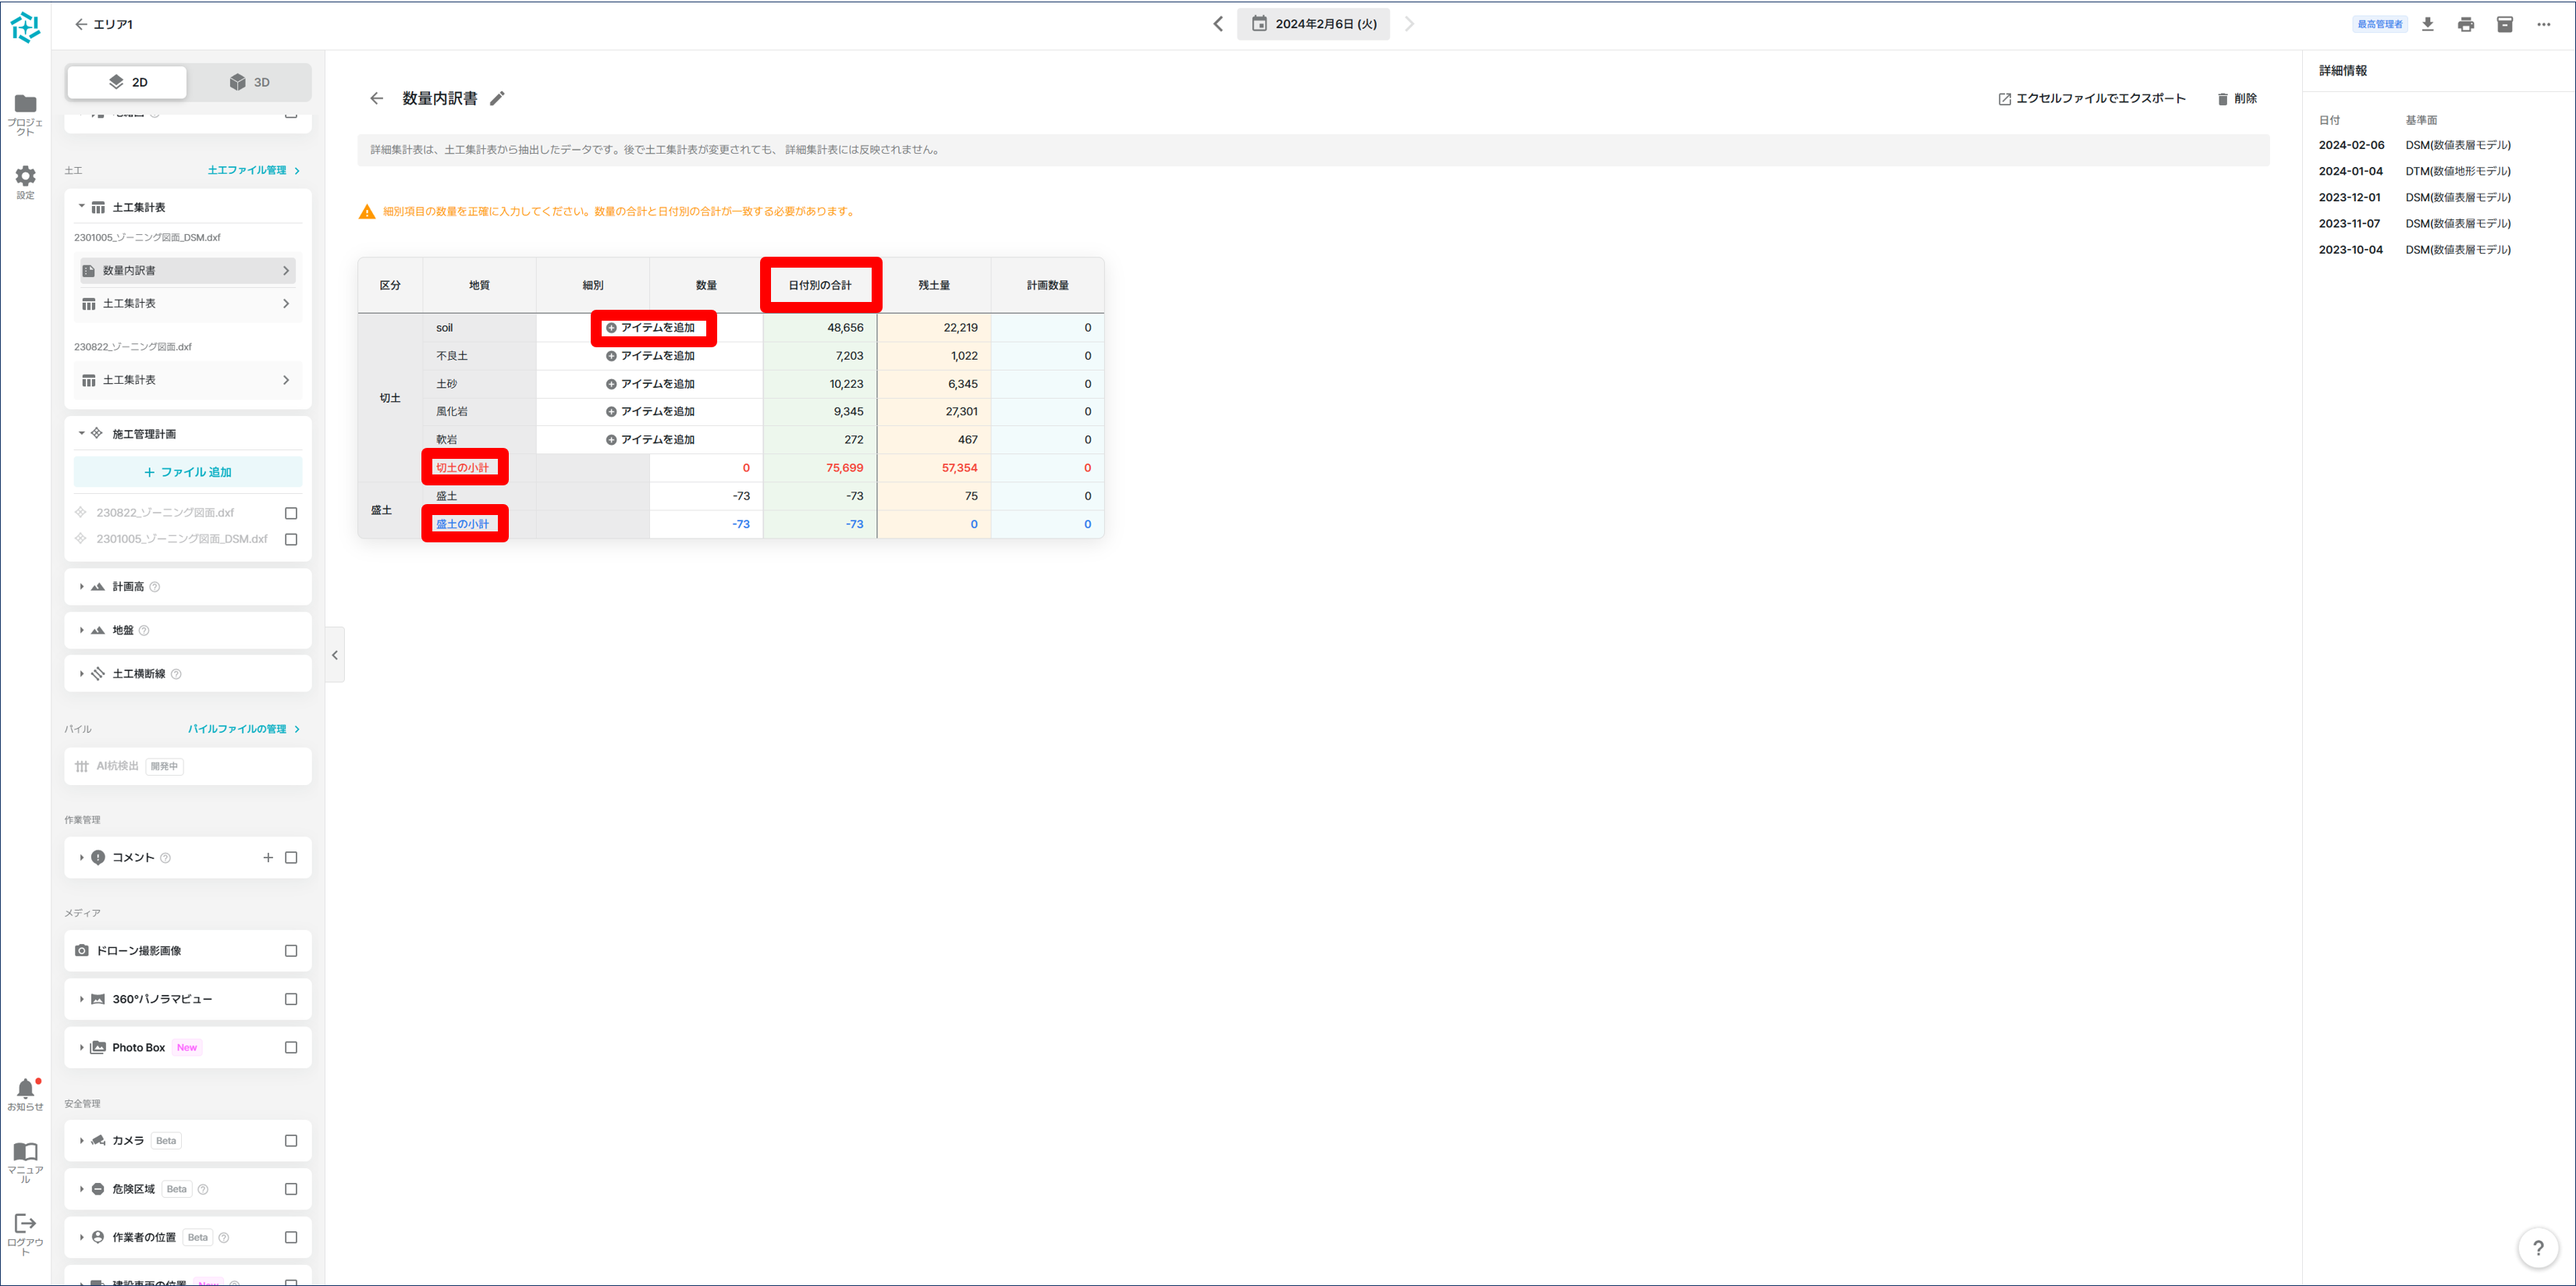Screen dimensions: 2576x1286
Task: Switch to the 3D view tab
Action: (249, 82)
